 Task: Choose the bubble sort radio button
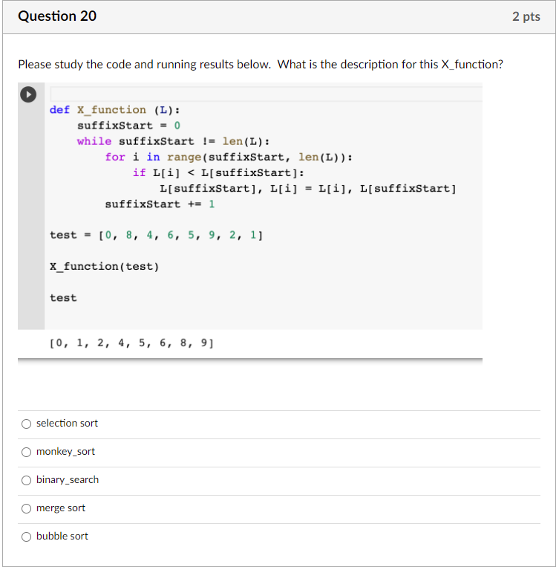27,537
